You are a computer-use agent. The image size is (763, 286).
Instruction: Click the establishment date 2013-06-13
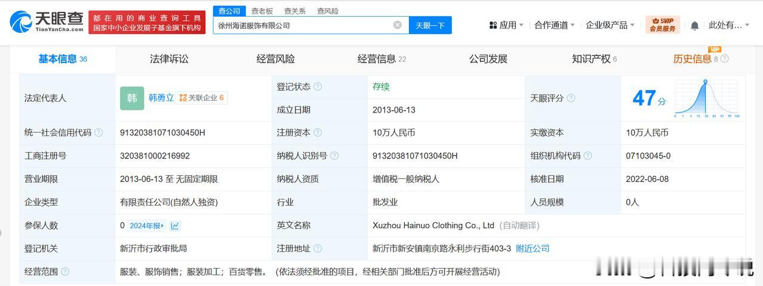(x=394, y=110)
